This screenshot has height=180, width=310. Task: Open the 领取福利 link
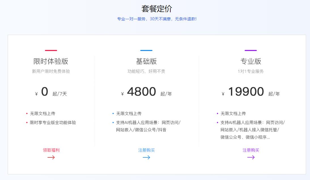point(52,150)
